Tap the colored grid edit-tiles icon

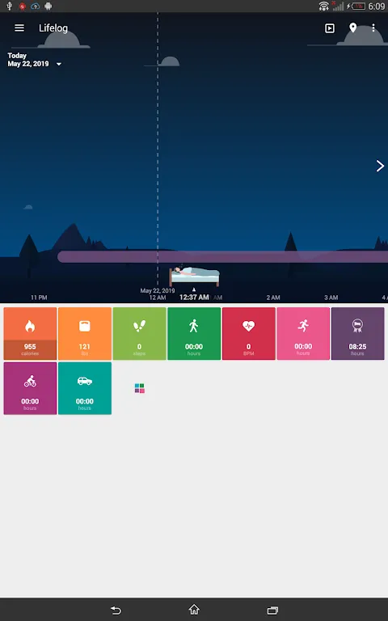coord(139,388)
